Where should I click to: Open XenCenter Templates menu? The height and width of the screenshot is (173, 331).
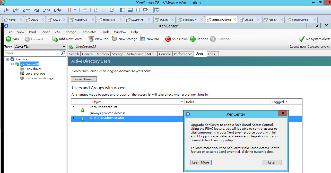point(89,32)
